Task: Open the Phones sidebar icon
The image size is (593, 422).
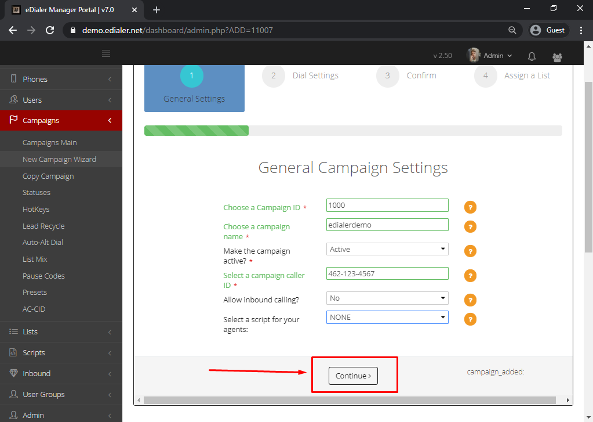Action: 13,79
